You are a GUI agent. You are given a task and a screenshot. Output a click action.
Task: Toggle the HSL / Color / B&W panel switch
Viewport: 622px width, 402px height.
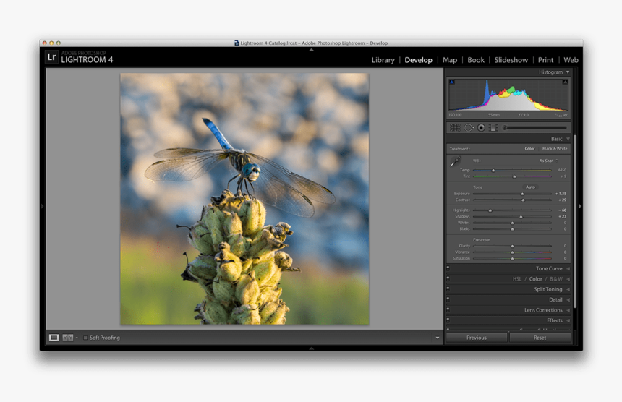tap(448, 278)
